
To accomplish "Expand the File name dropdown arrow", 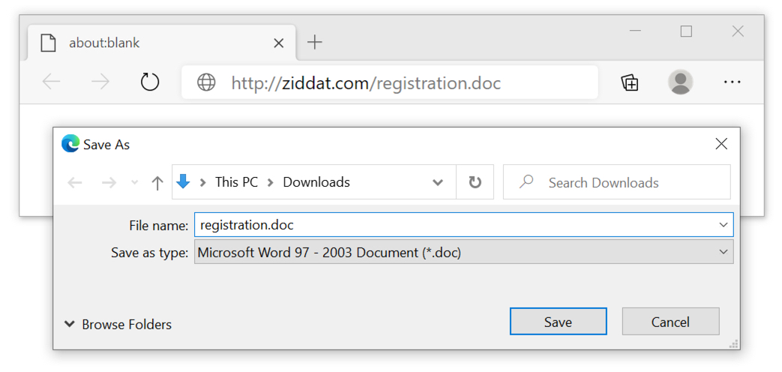I will coord(724,225).
